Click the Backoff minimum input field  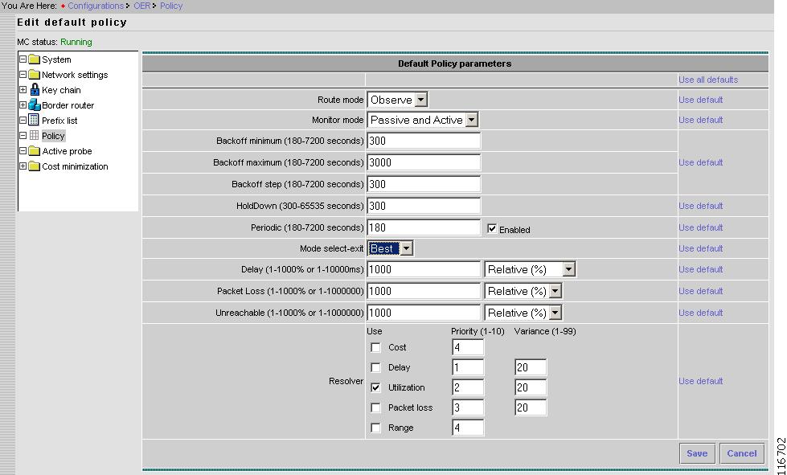tap(424, 141)
